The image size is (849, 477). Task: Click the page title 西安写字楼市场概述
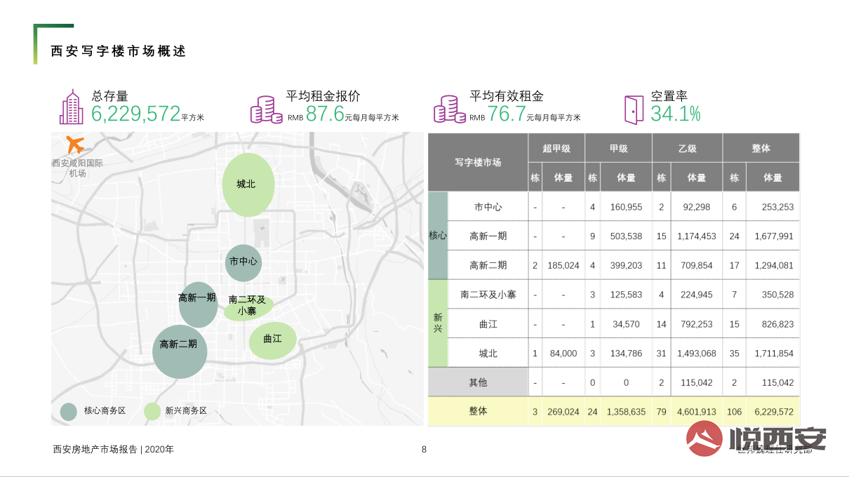(x=119, y=51)
